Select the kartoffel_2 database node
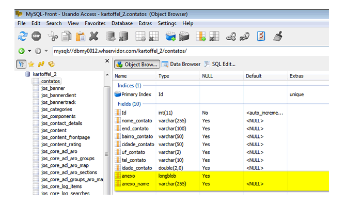 point(44,74)
